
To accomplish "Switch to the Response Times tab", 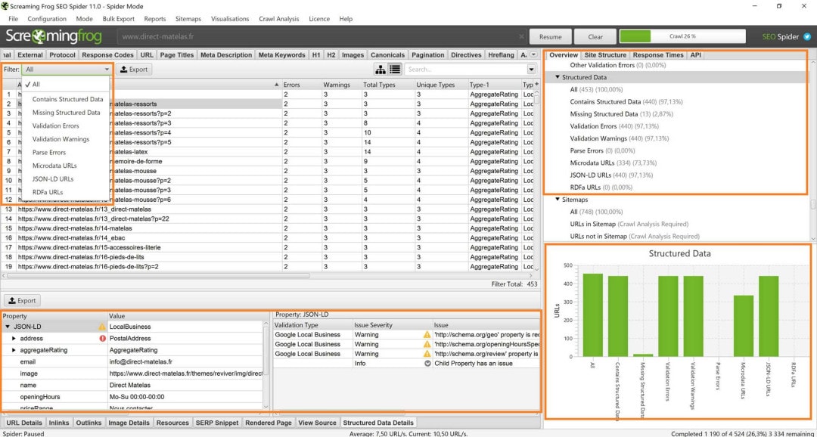I will tap(657, 55).
